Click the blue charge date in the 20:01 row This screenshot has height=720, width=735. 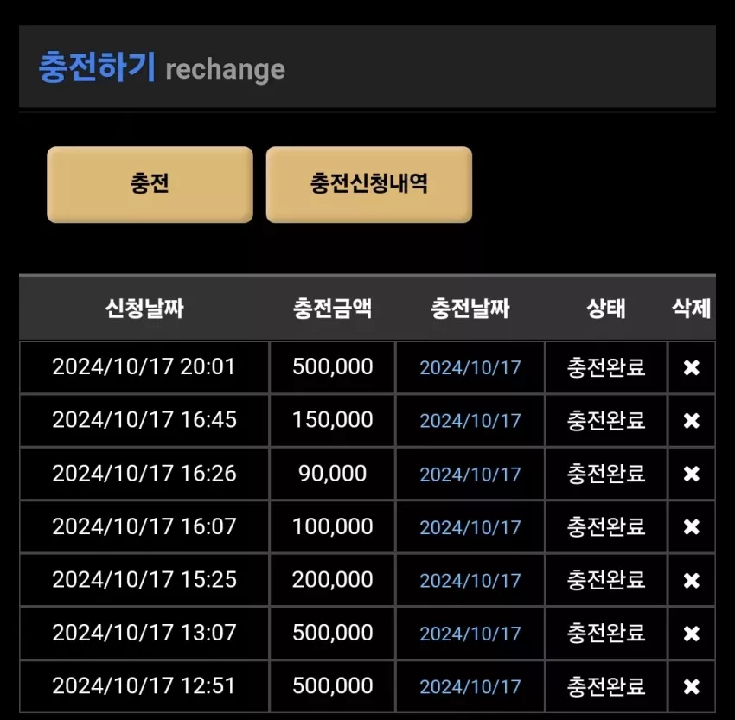(470, 367)
